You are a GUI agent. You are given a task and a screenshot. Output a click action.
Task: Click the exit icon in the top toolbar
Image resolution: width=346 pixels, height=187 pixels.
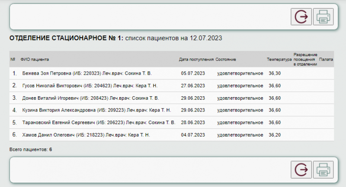tap(301, 17)
